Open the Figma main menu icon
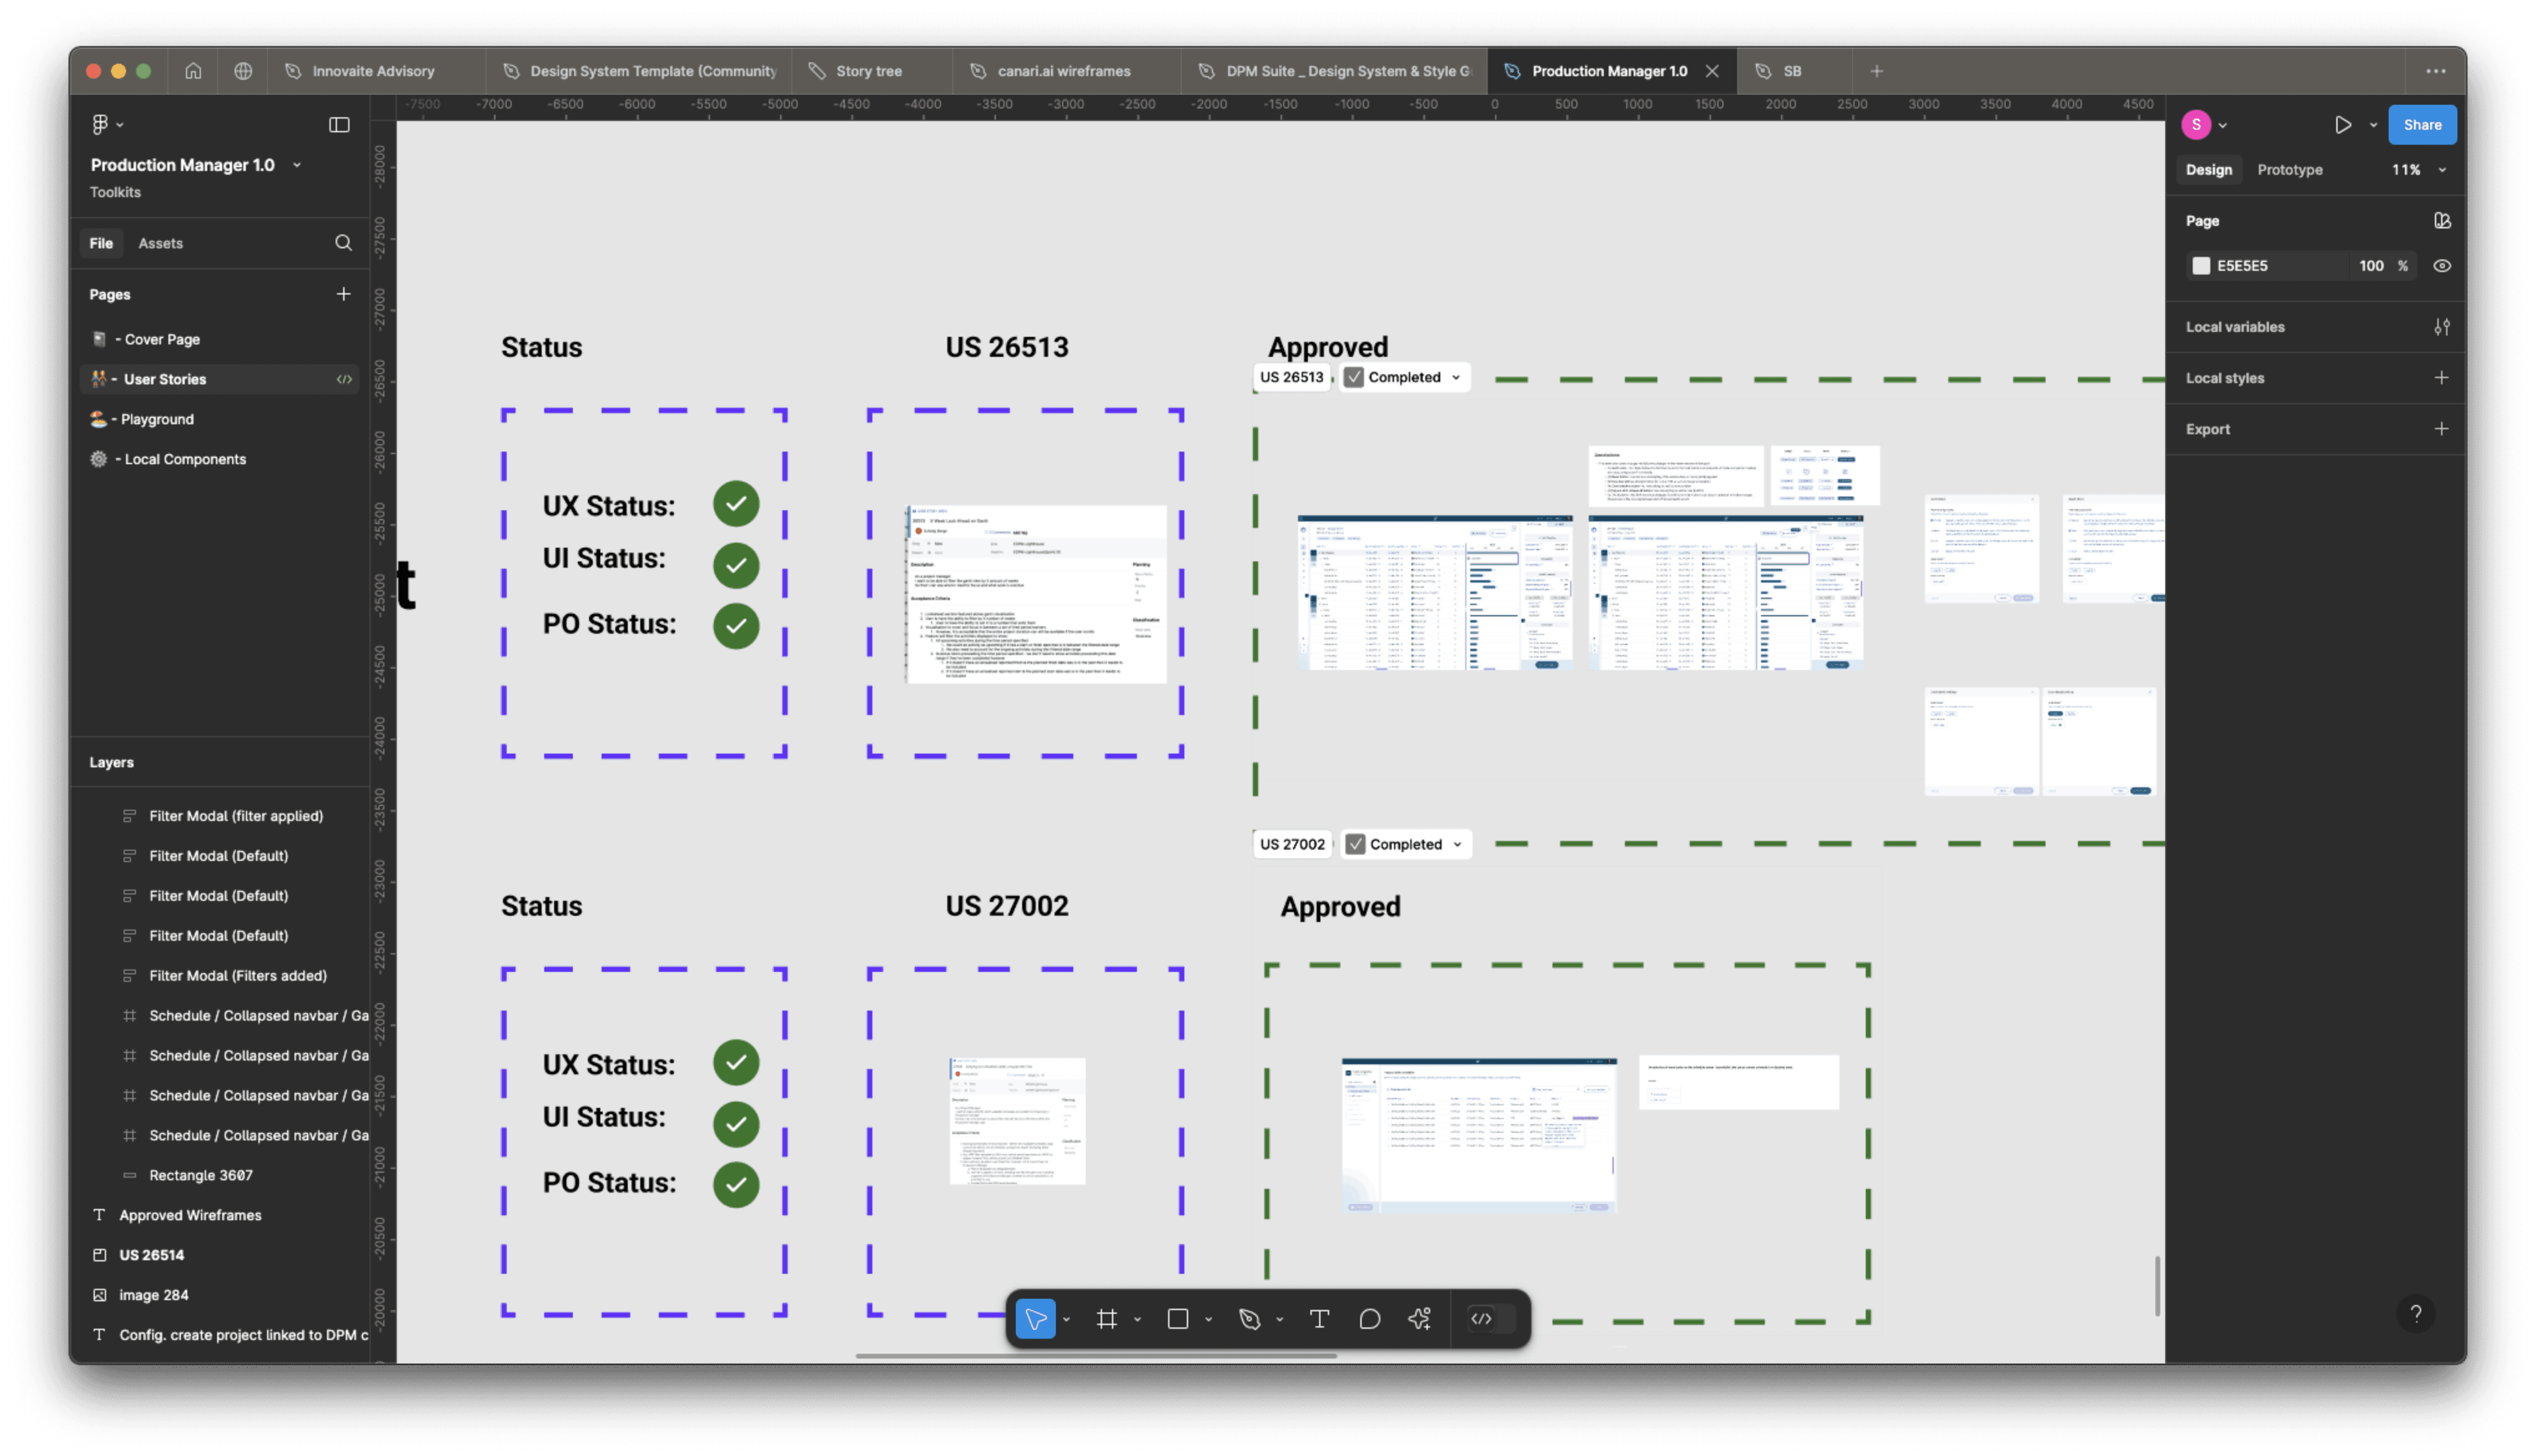This screenshot has height=1456, width=2536. (100, 124)
